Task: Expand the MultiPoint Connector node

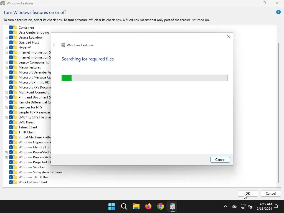Action: [x=6, y=93]
